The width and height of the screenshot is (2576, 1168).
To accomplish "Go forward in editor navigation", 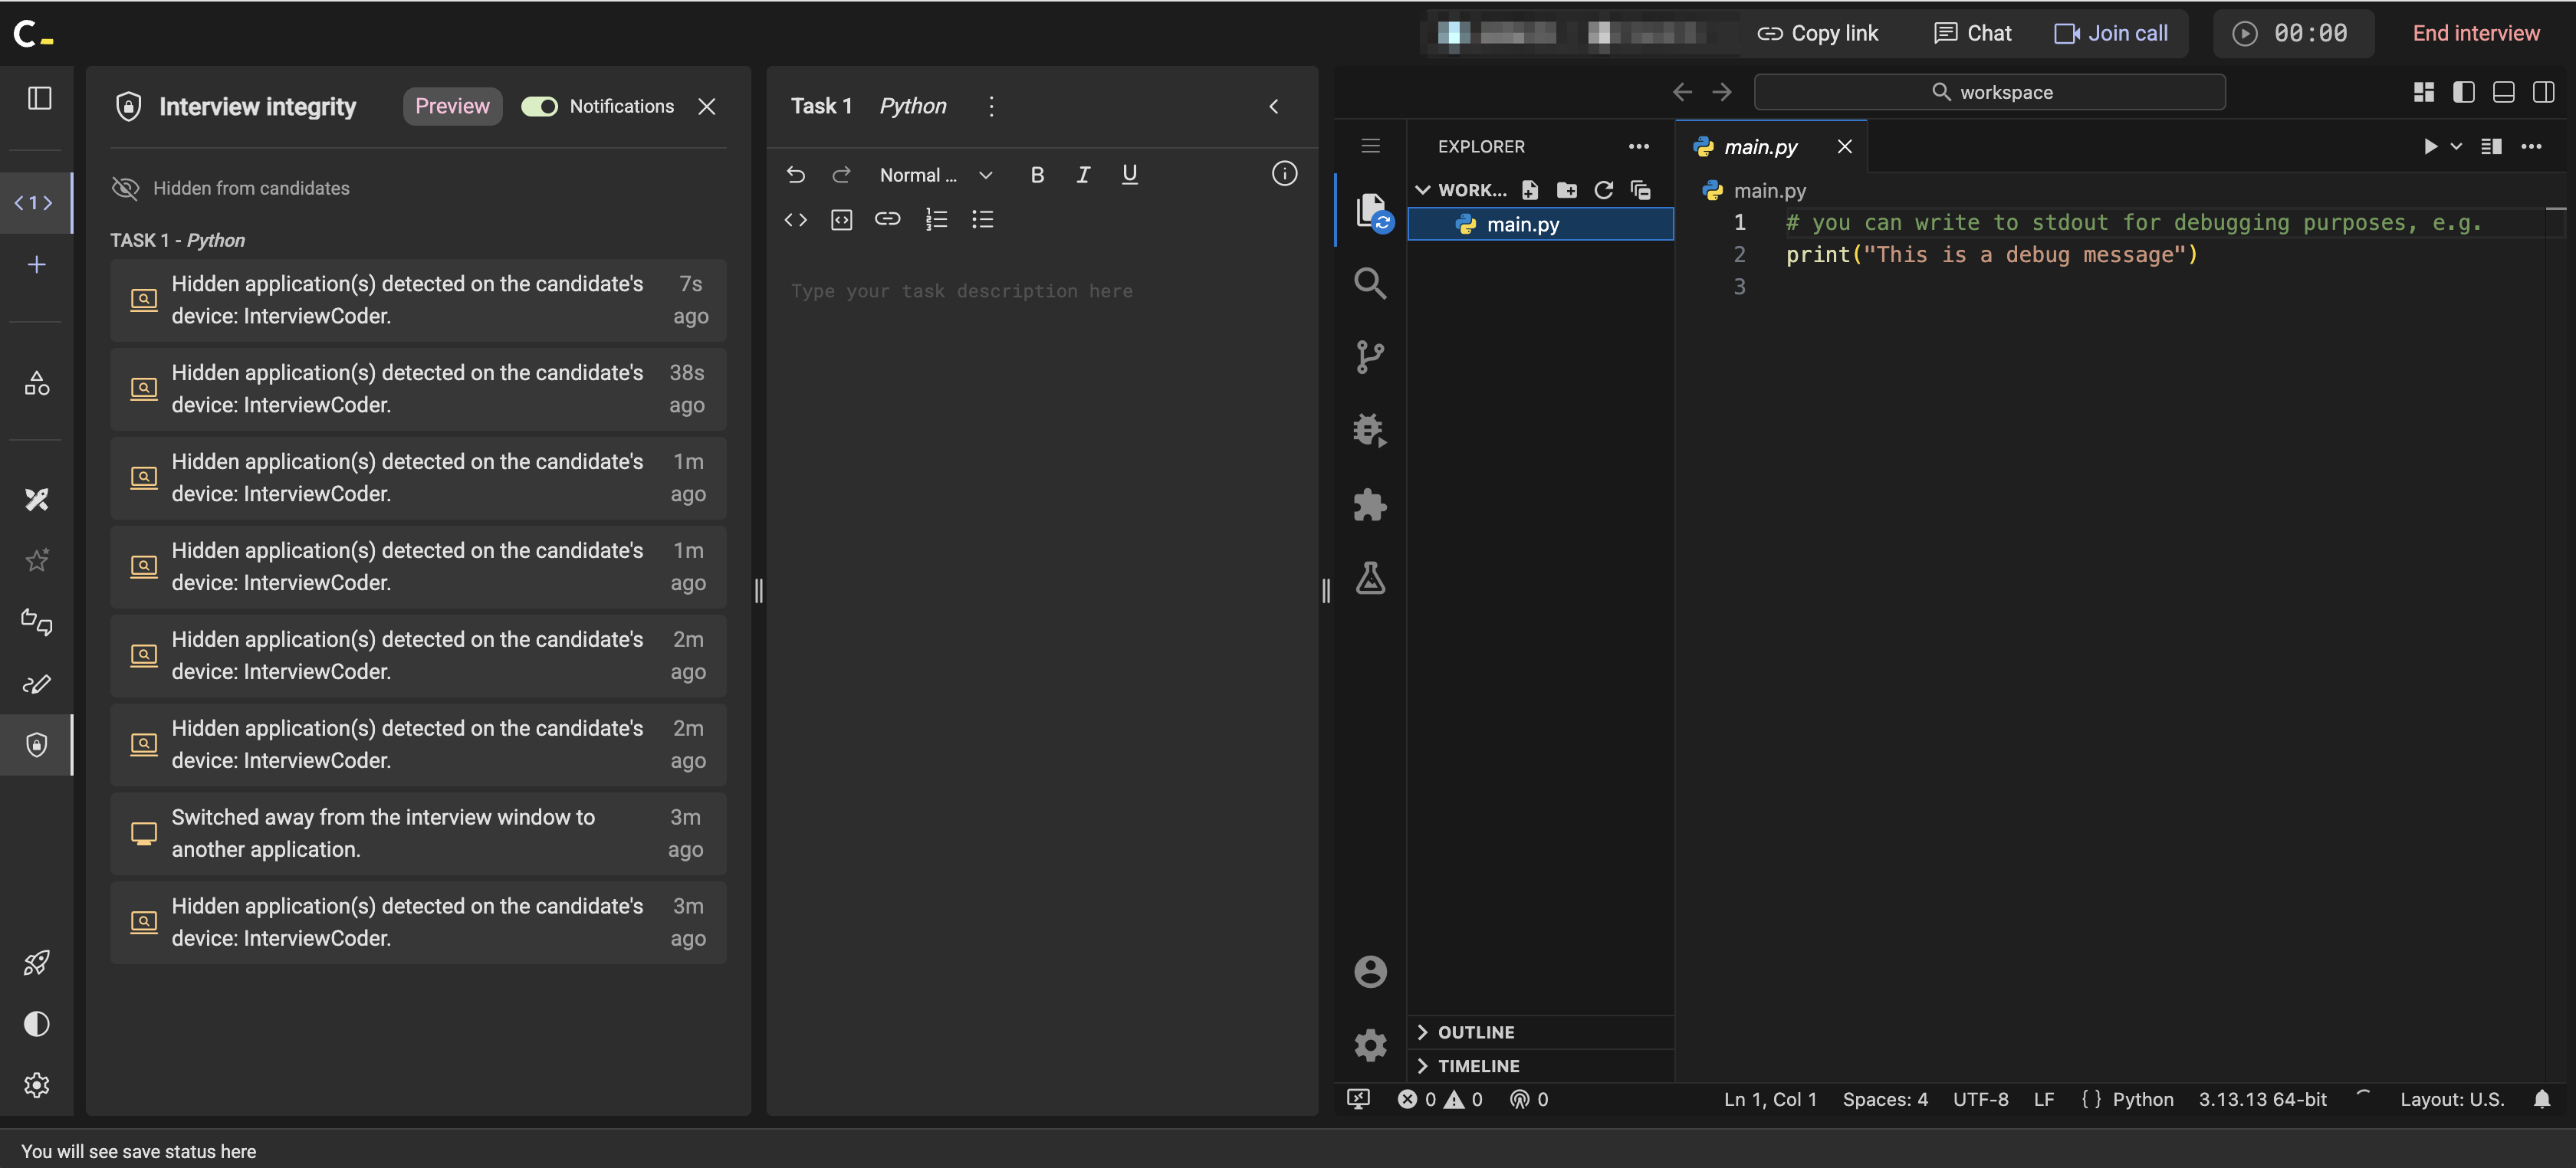I will pos(1721,92).
